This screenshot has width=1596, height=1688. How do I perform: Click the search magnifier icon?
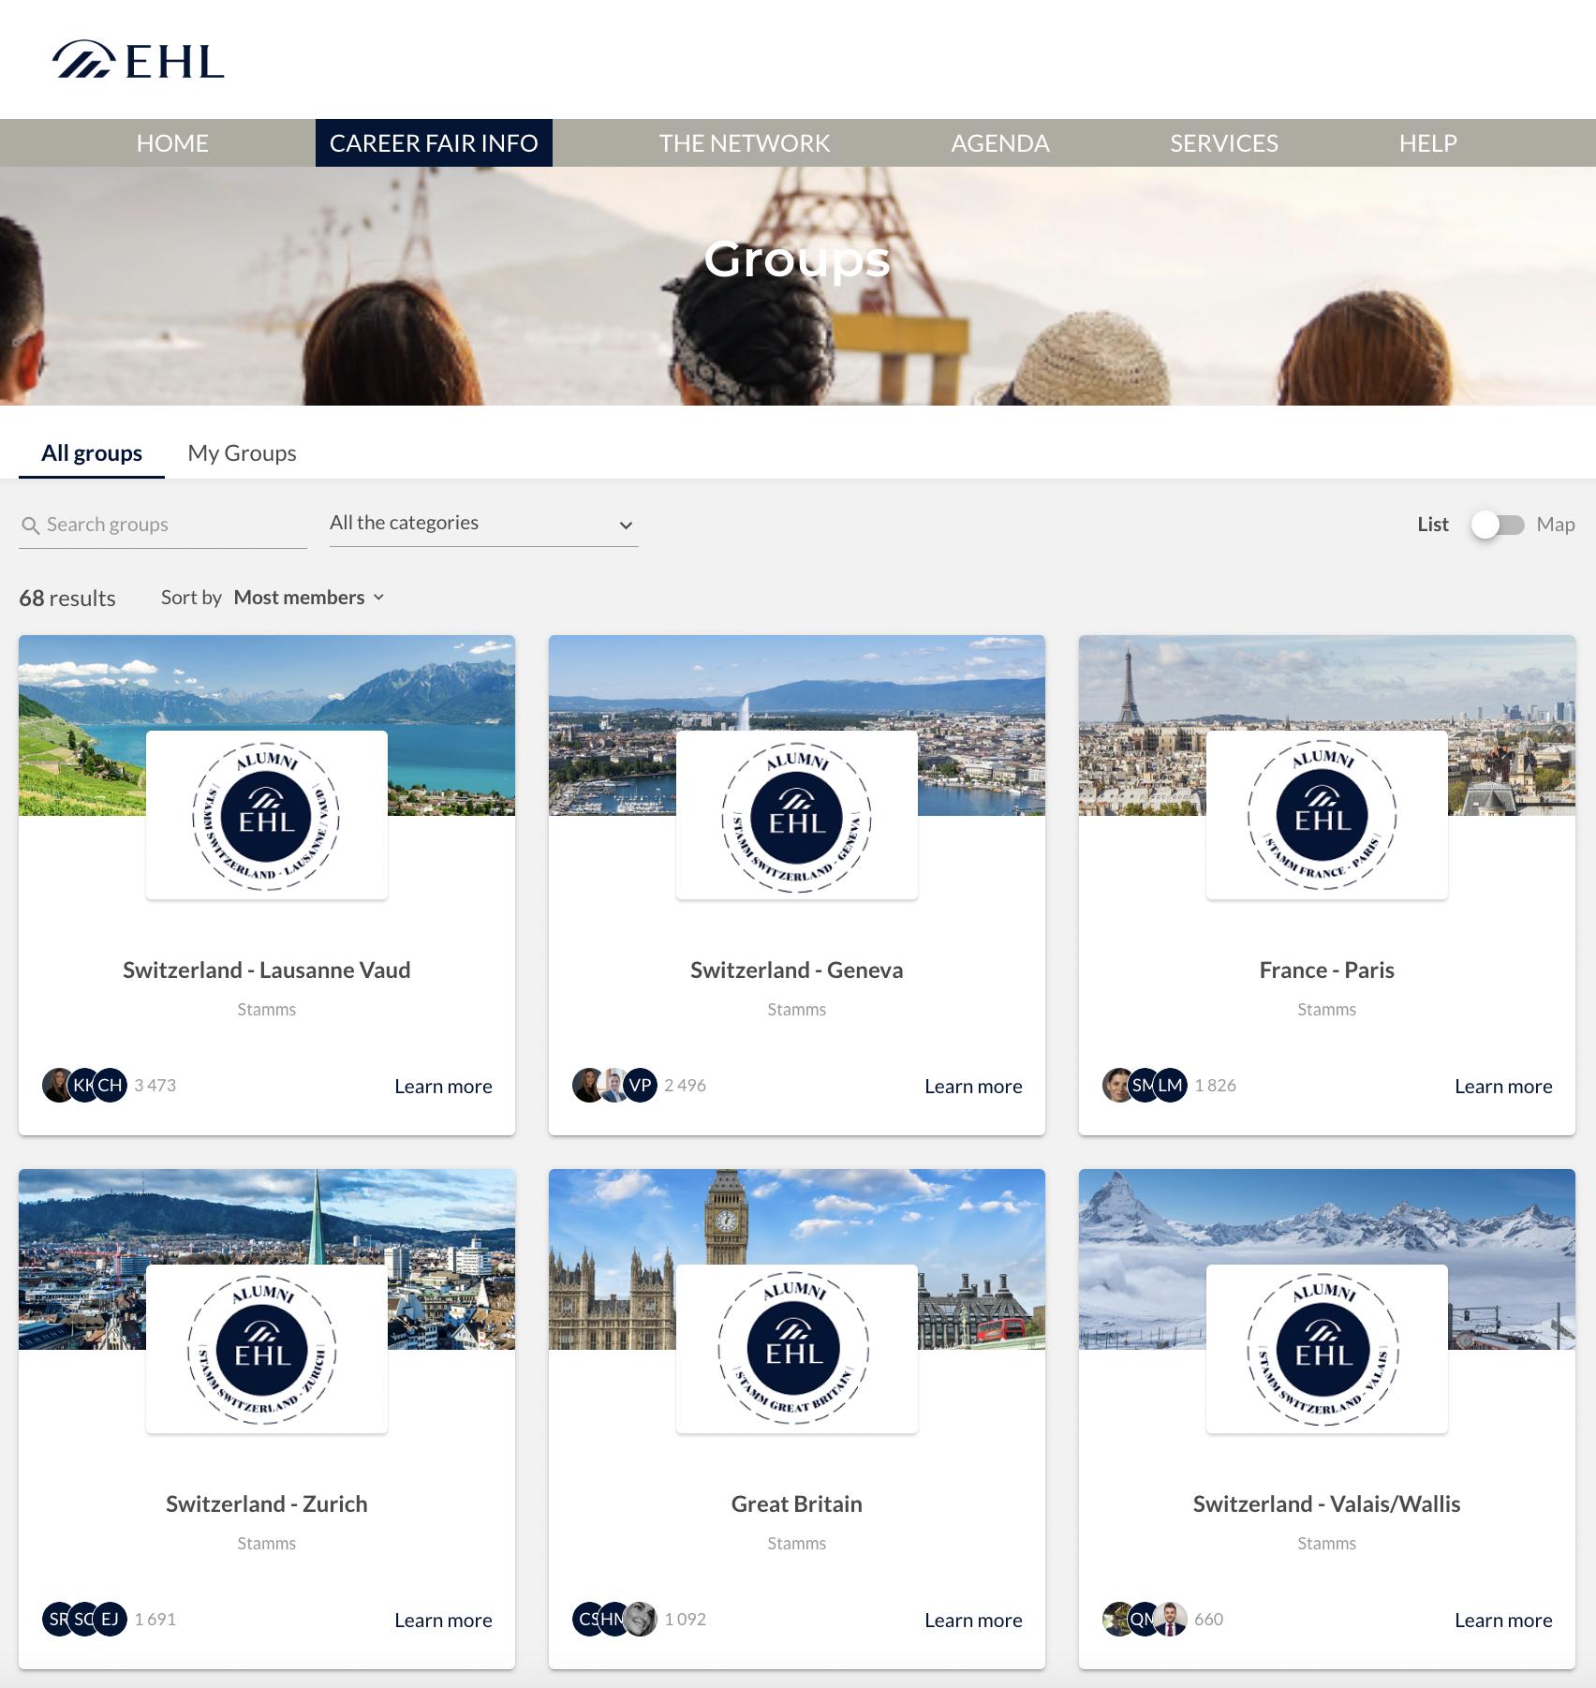click(x=31, y=526)
